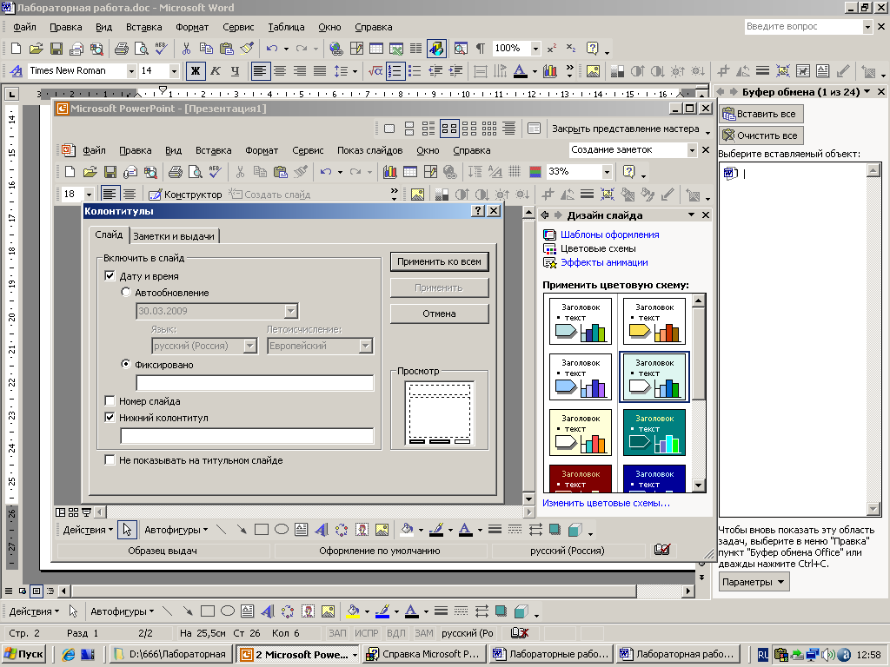Select Oval tool in PowerPoint drawing toolbar

click(282, 530)
